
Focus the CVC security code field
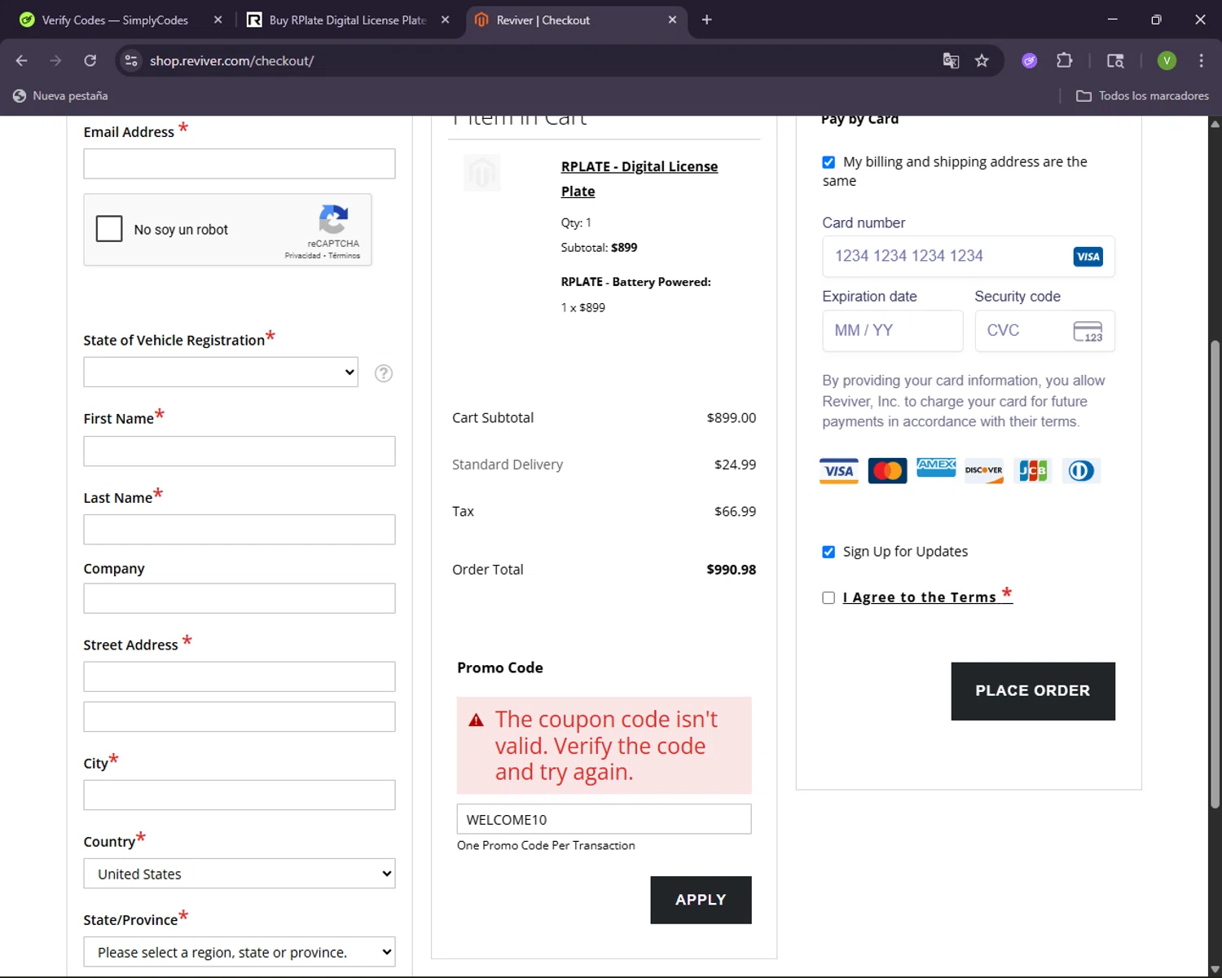1045,331
